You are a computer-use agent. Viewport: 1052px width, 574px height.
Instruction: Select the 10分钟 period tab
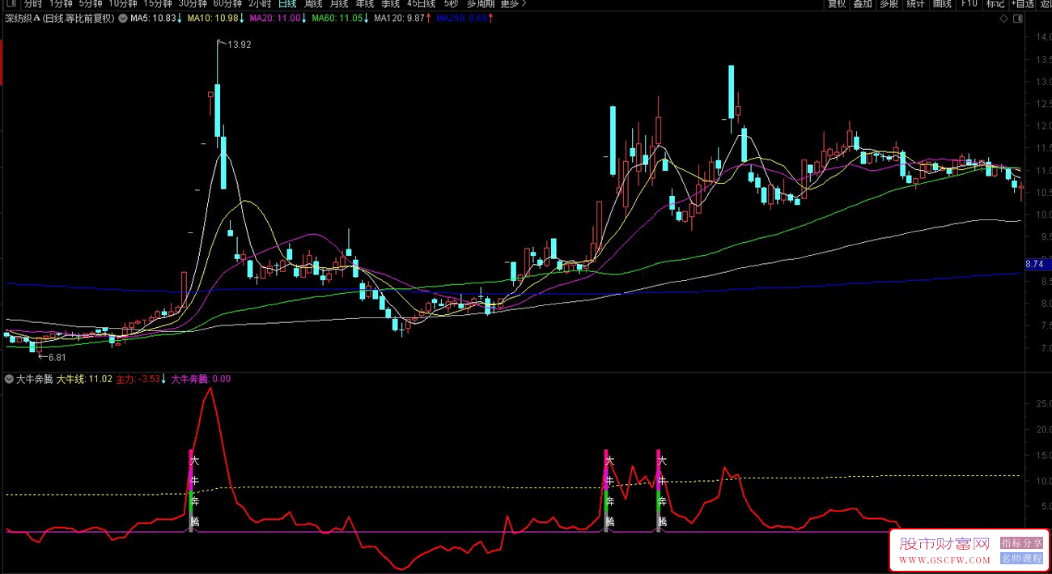(123, 4)
